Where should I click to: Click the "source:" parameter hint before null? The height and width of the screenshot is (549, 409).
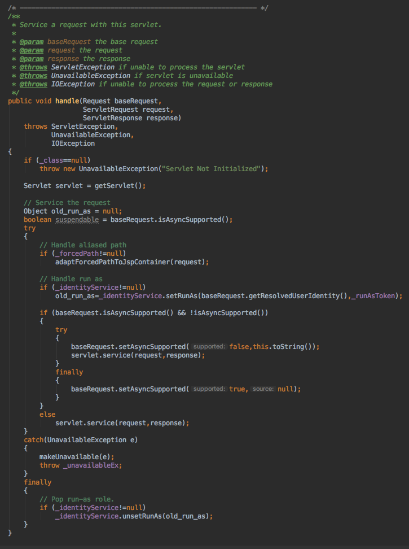pyautogui.click(x=263, y=389)
